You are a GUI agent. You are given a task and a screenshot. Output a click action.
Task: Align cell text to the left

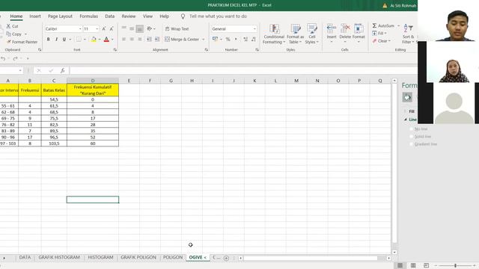[123, 40]
